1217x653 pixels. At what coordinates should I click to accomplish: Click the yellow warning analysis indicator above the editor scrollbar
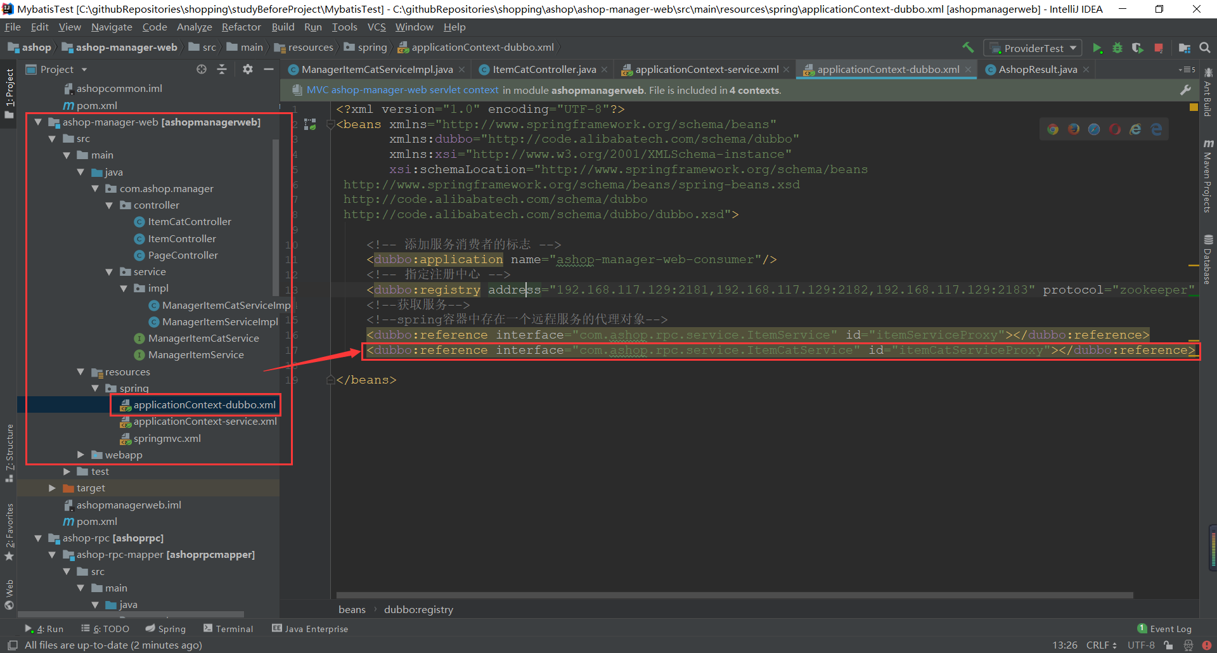[1193, 108]
